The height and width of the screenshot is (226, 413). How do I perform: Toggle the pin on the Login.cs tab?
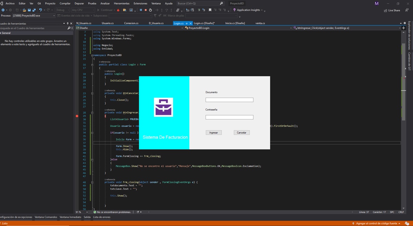point(187,23)
